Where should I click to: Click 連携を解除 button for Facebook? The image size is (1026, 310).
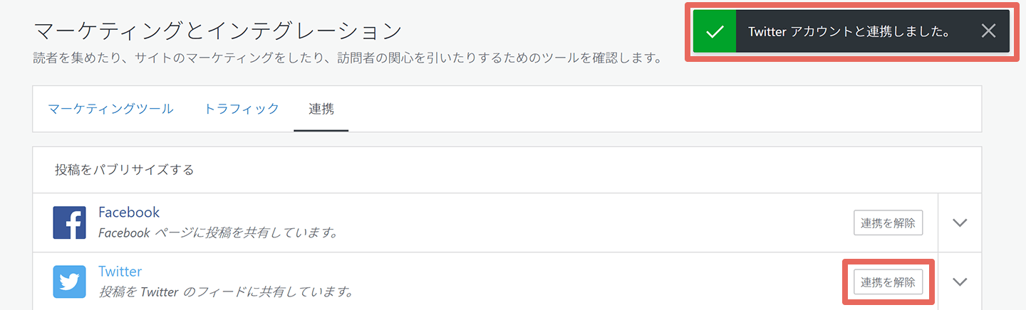[888, 223]
